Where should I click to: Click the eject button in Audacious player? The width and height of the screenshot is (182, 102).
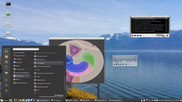click(126, 64)
